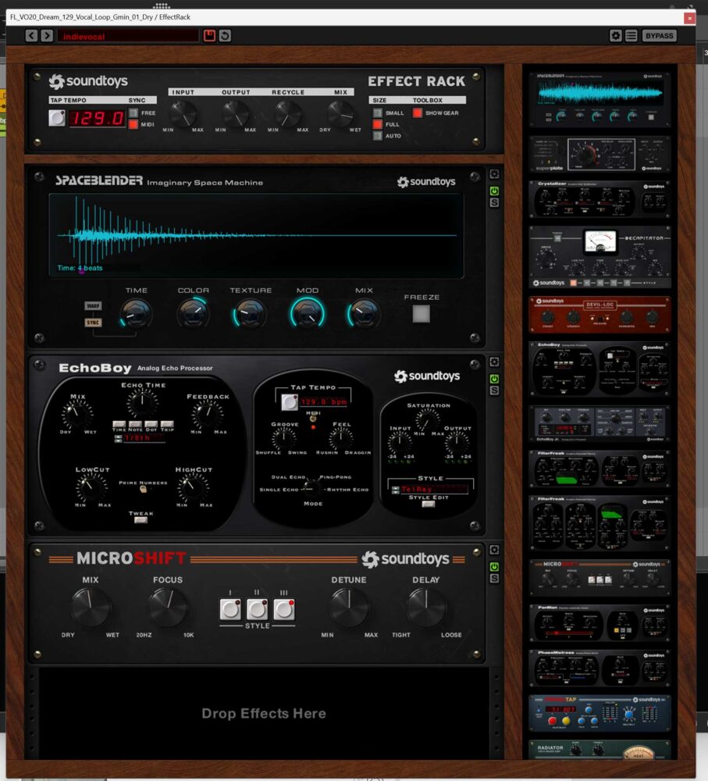Open the MicroShift options gear icon
This screenshot has height=781, width=708.
tap(494, 550)
